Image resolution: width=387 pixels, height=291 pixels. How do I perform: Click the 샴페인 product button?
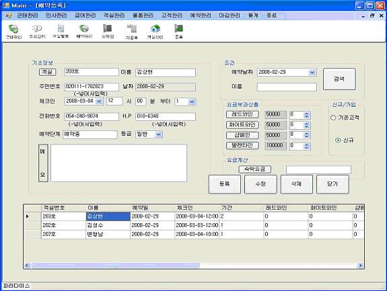[x=242, y=136]
